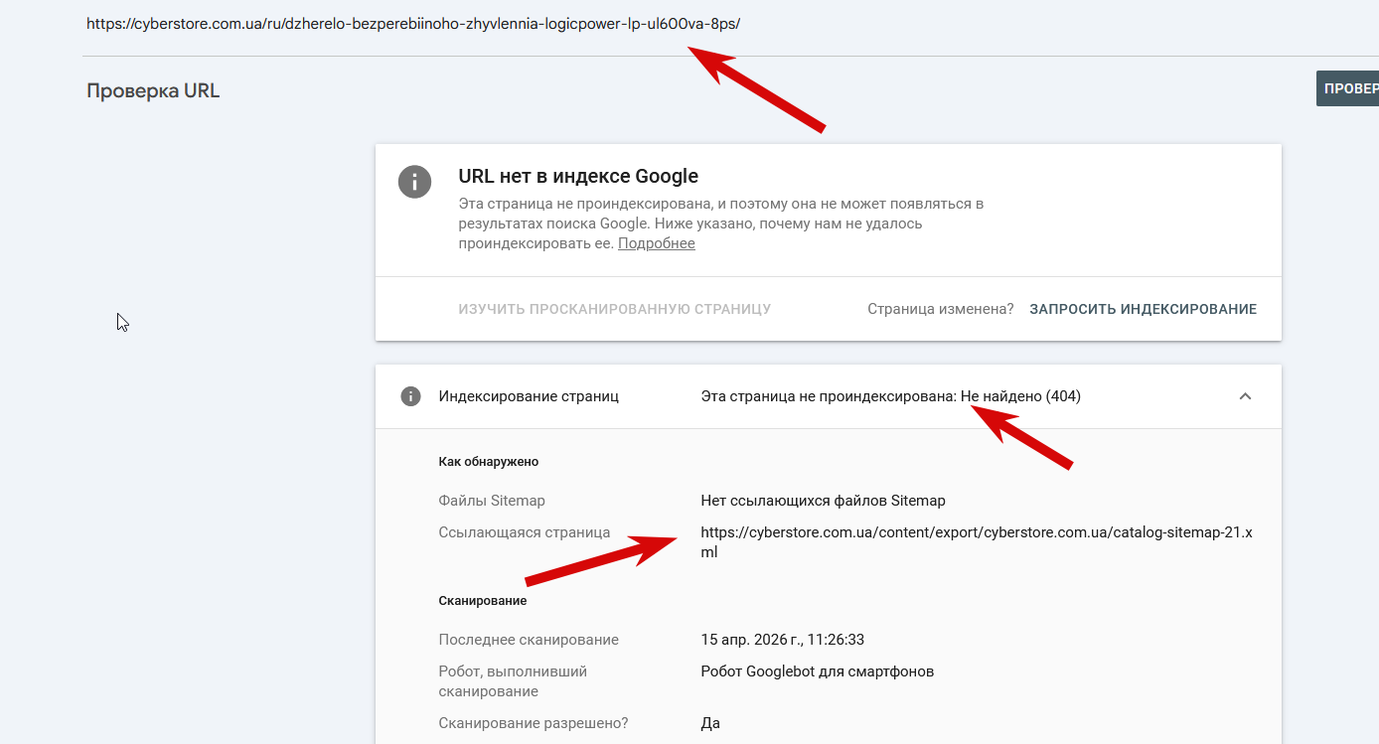
Task: Click the 'Последнее сканирование' label
Action: coord(529,640)
